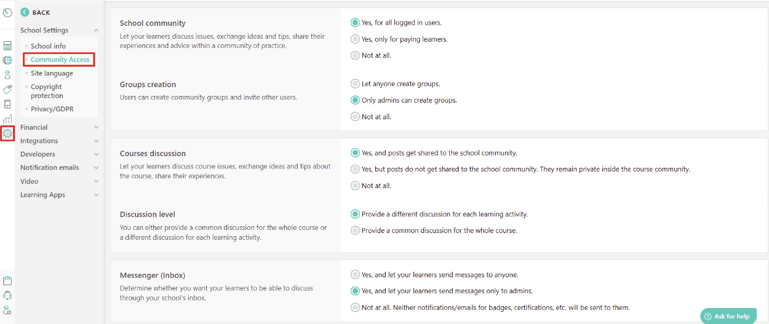Image resolution: width=769 pixels, height=324 pixels.
Task: Expand the Financial settings section
Action: (x=59, y=127)
